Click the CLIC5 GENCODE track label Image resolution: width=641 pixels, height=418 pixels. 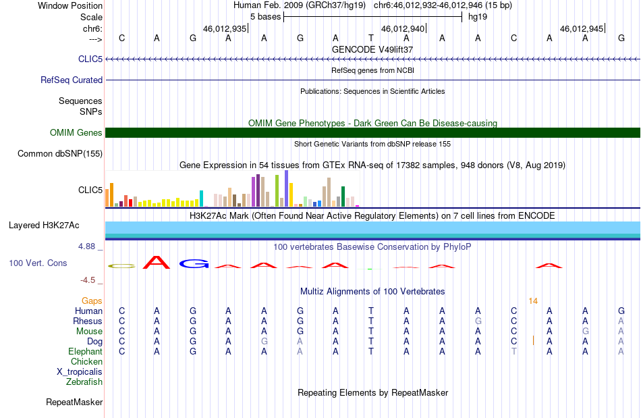click(x=90, y=59)
